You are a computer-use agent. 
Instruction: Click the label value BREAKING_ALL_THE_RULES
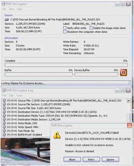click(x=88, y=24)
